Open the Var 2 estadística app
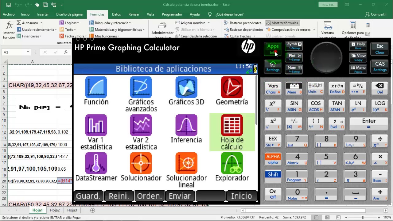This screenshot has height=221, width=393. pos(141,132)
